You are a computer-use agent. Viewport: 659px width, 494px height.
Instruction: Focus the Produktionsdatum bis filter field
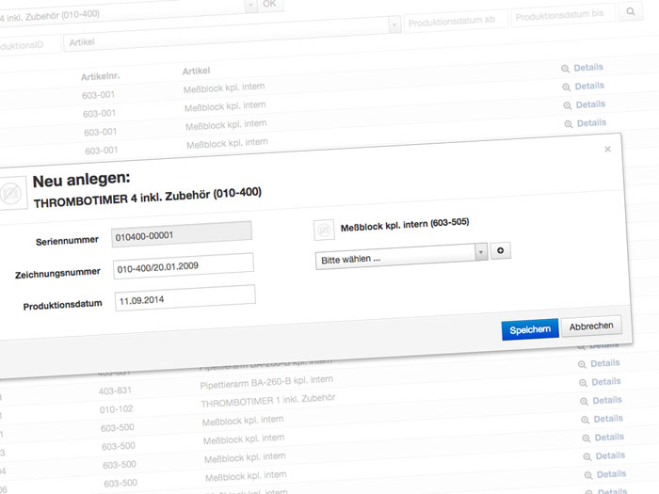563,15
